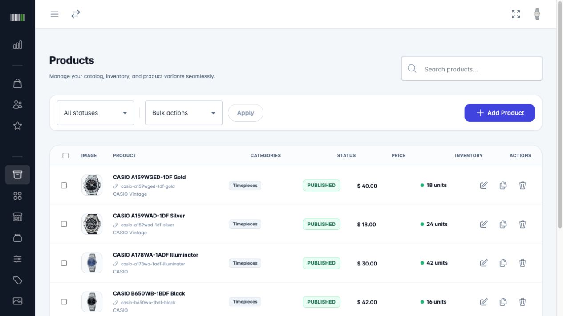This screenshot has height=316, width=563.
Task: Click the Apply button
Action: coord(245,113)
